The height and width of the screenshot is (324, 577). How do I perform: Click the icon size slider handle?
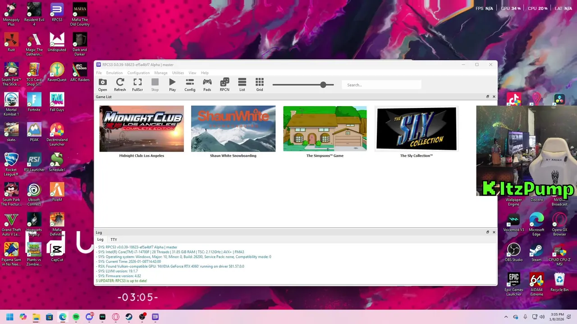point(323,85)
